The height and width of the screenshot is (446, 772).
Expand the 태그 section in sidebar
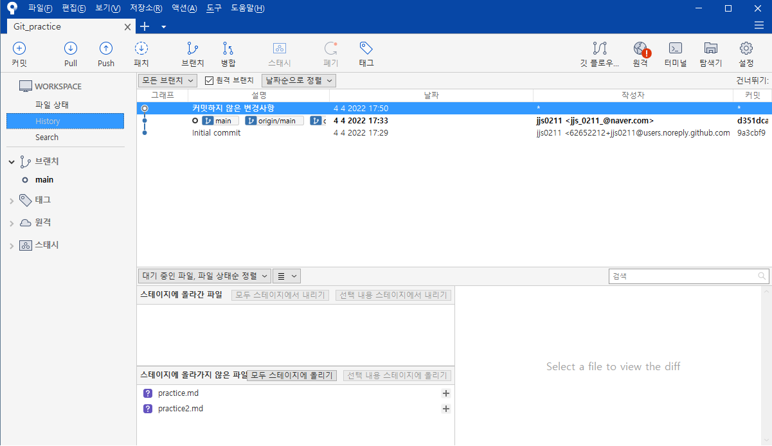point(12,201)
